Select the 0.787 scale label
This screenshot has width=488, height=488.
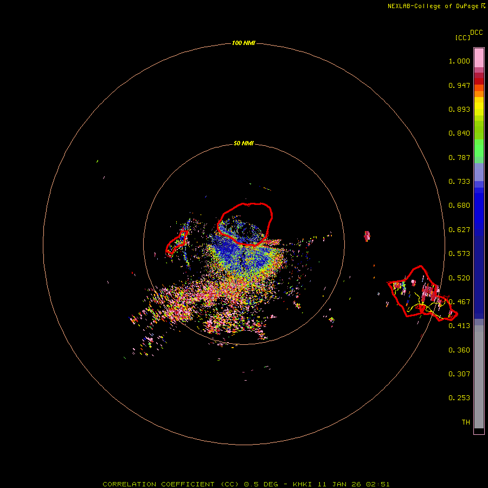(x=459, y=157)
